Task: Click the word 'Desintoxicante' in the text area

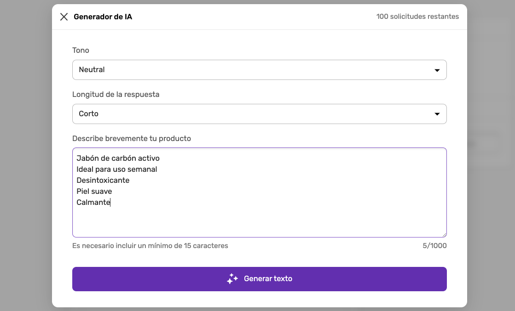Action: (103, 180)
